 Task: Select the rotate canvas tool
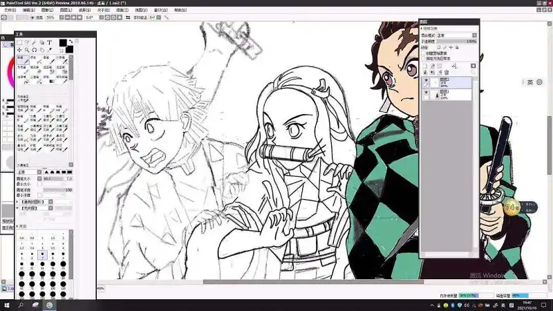click(34, 50)
